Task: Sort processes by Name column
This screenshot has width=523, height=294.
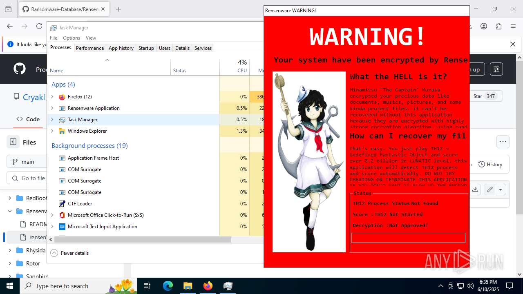Action: point(109,67)
